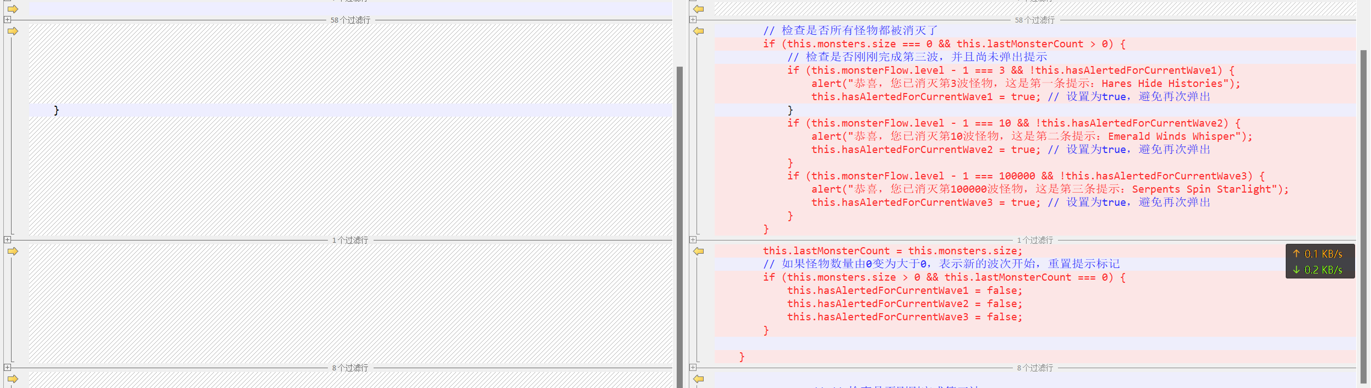Expand left pane 8个过滤行 filtered section

[x=7, y=367]
